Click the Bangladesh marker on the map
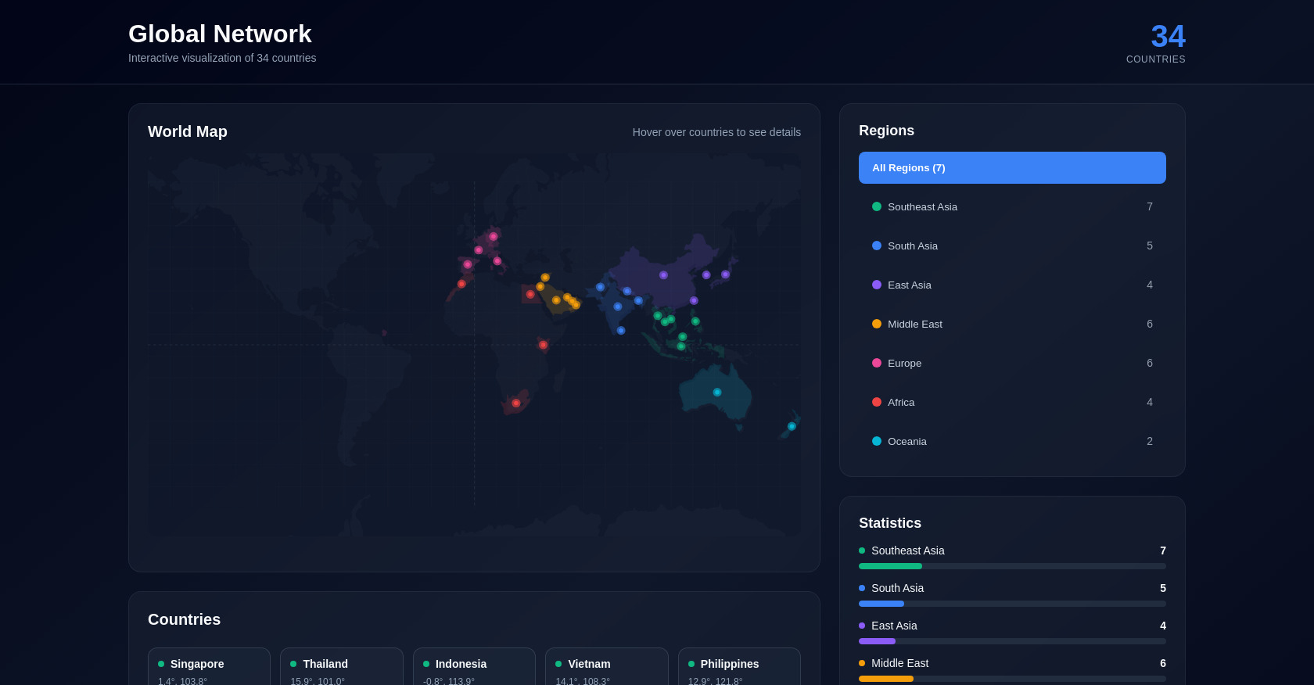 [638, 301]
